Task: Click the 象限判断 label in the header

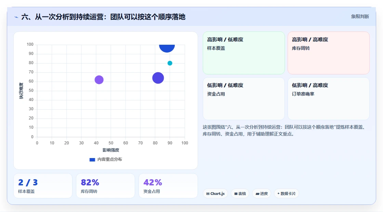Action: pyautogui.click(x=360, y=17)
